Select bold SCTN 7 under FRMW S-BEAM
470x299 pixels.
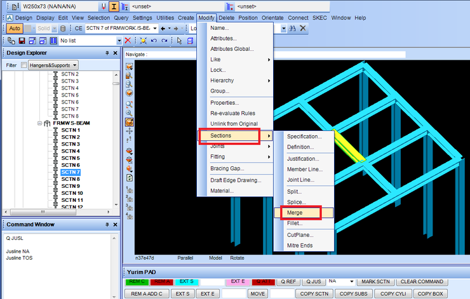tap(70, 172)
